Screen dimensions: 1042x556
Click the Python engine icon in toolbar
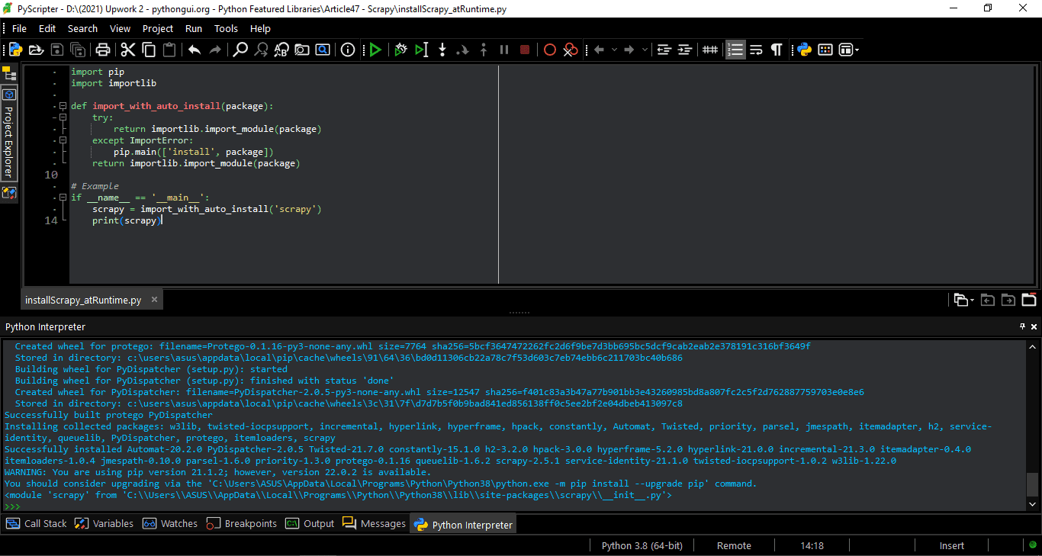(804, 50)
